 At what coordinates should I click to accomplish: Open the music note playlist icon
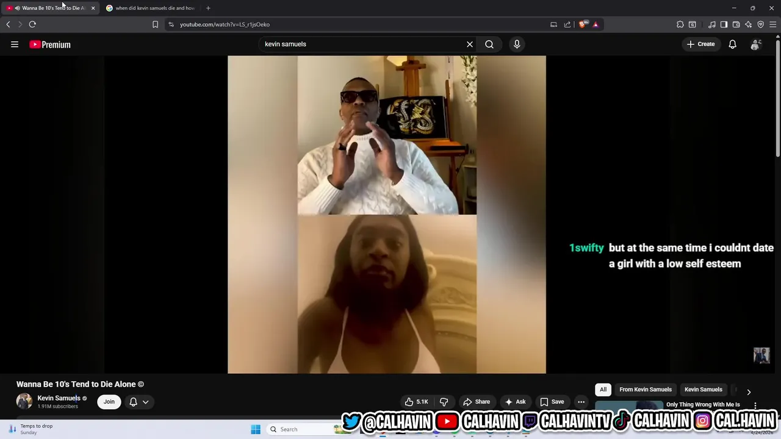712,24
